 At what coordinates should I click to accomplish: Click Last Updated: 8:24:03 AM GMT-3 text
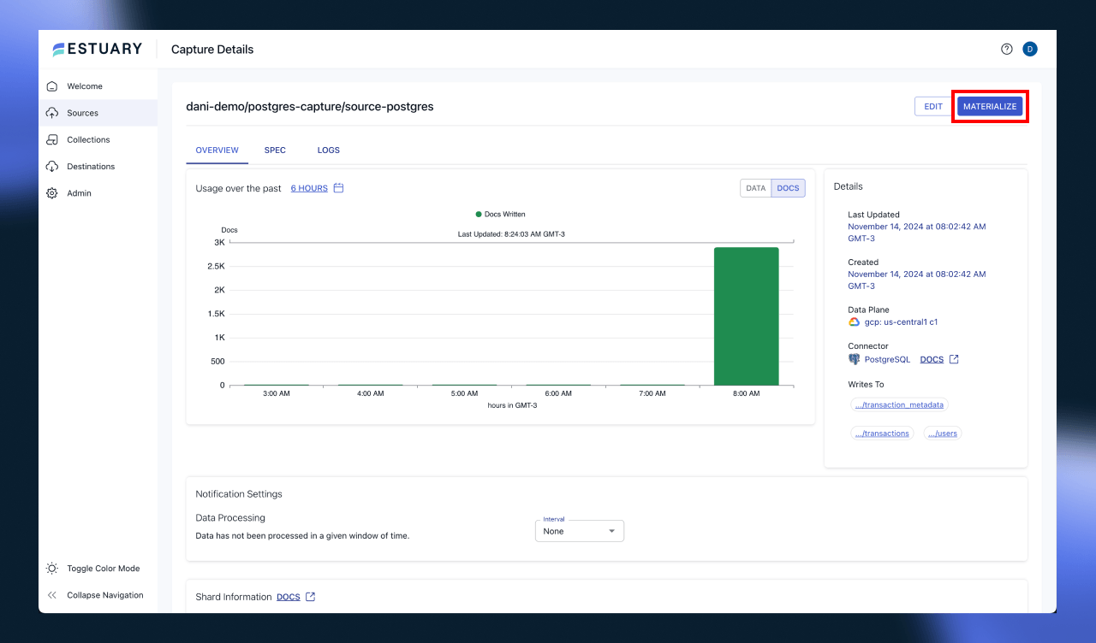click(x=511, y=233)
